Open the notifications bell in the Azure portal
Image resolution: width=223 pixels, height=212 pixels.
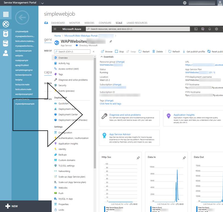click(x=210, y=29)
